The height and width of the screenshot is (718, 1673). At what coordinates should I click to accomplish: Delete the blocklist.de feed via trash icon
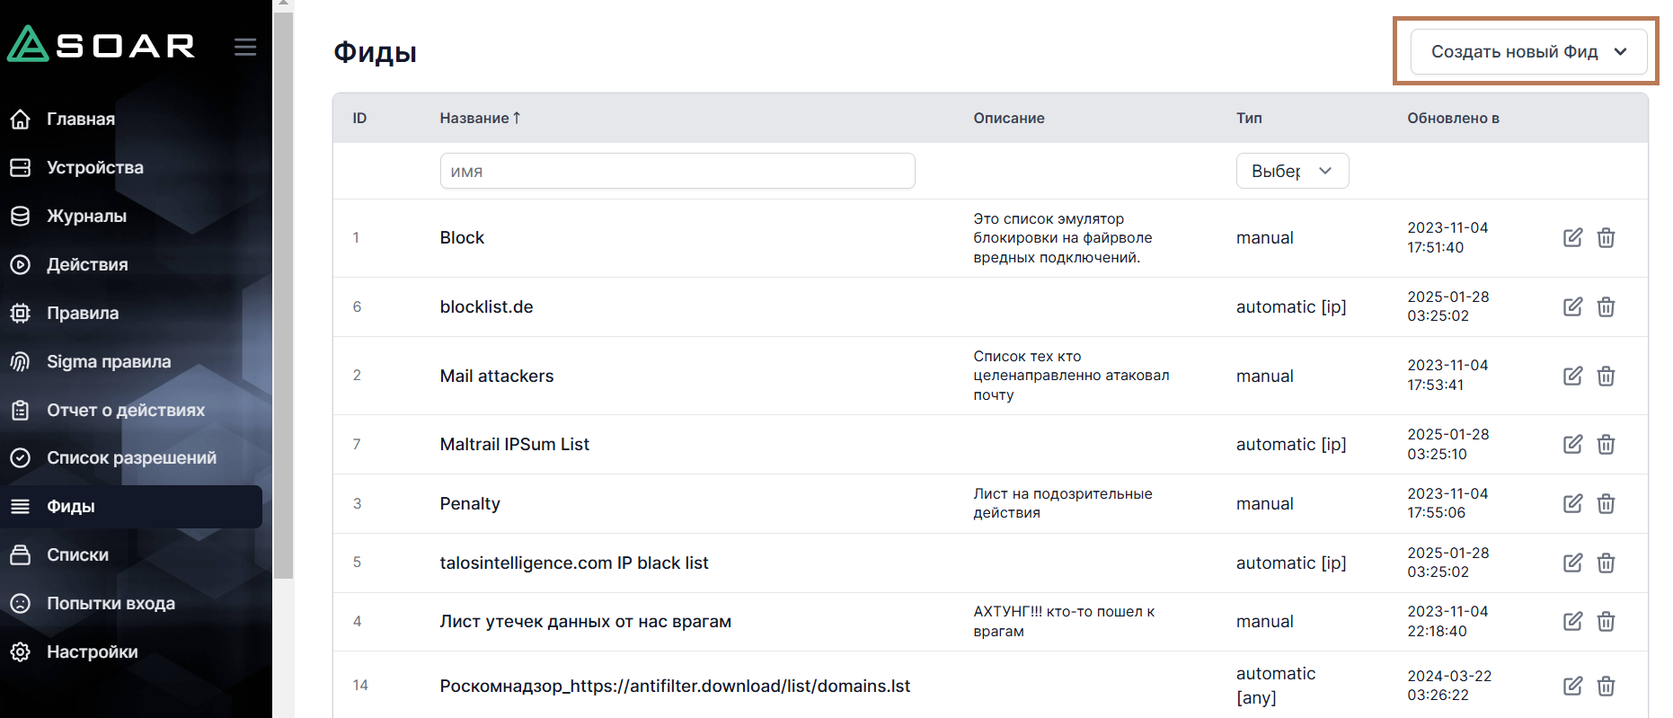(1606, 307)
